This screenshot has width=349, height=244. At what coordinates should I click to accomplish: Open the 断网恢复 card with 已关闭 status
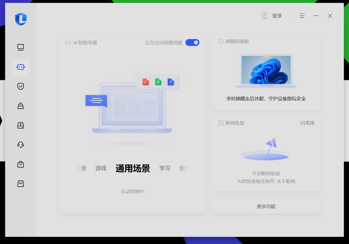click(266, 153)
